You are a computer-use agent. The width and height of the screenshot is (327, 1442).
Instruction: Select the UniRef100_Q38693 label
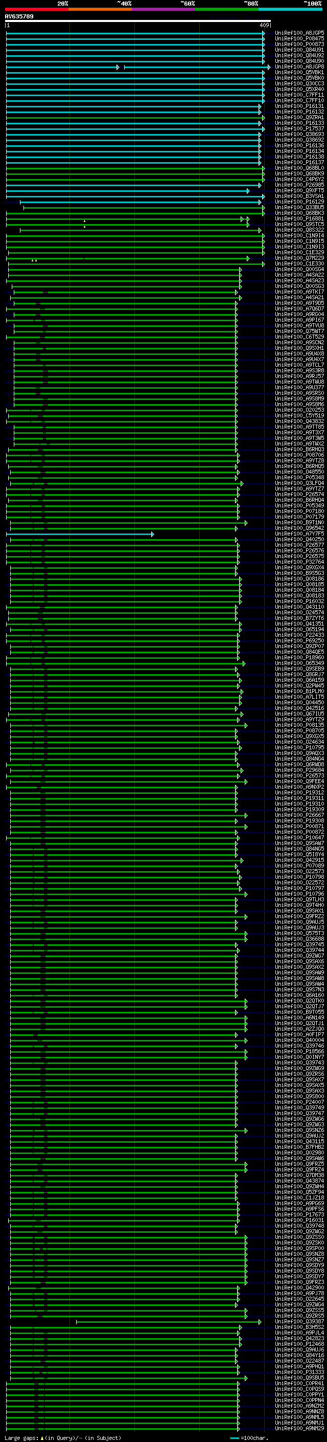[299, 135]
